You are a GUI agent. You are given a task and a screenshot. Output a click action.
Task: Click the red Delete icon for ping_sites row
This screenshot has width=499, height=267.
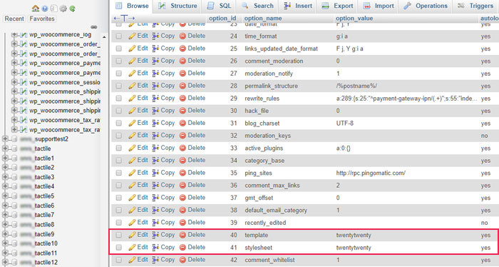(182, 173)
